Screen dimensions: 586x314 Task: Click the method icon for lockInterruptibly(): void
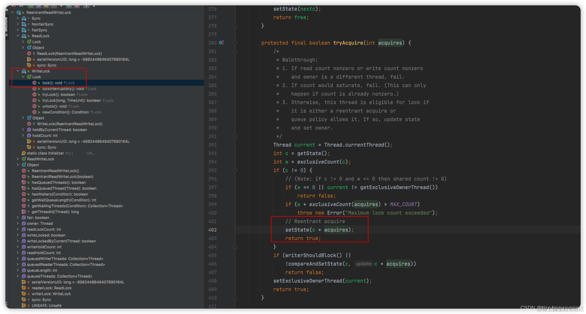click(x=34, y=89)
